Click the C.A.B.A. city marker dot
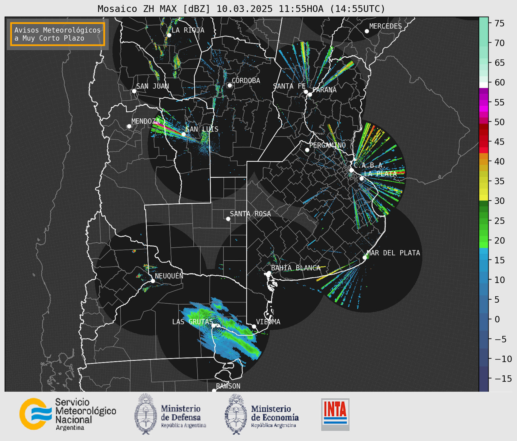Screen dimensions: 517x441 click(352, 170)
